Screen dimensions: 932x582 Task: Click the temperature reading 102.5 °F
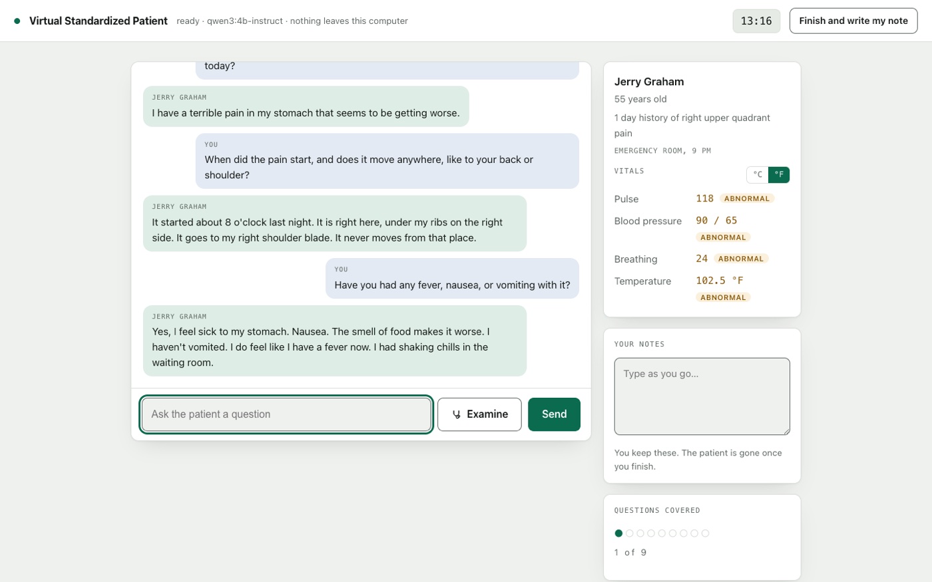[720, 281]
